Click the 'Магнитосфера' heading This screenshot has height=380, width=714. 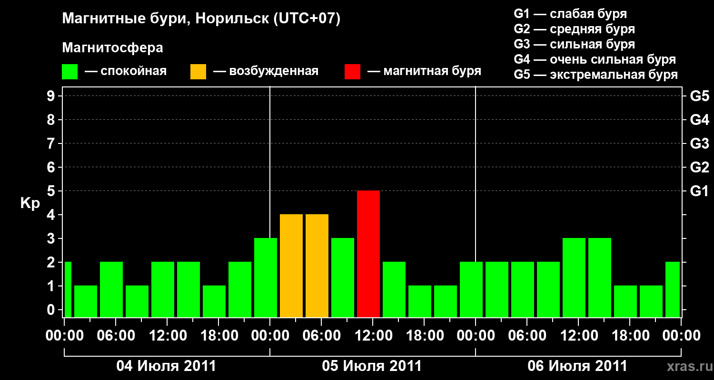click(113, 48)
